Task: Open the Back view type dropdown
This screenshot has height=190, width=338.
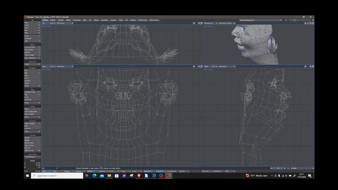Action: 49,66
